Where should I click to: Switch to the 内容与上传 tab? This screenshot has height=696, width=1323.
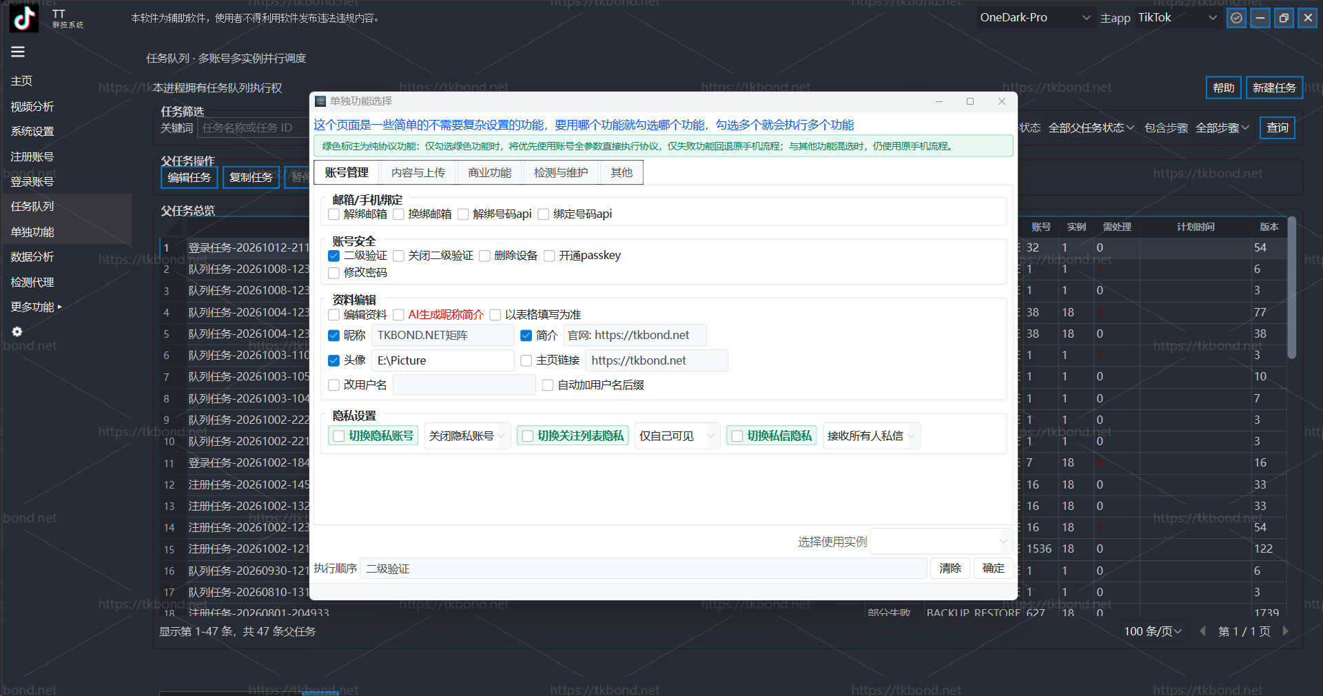point(418,172)
